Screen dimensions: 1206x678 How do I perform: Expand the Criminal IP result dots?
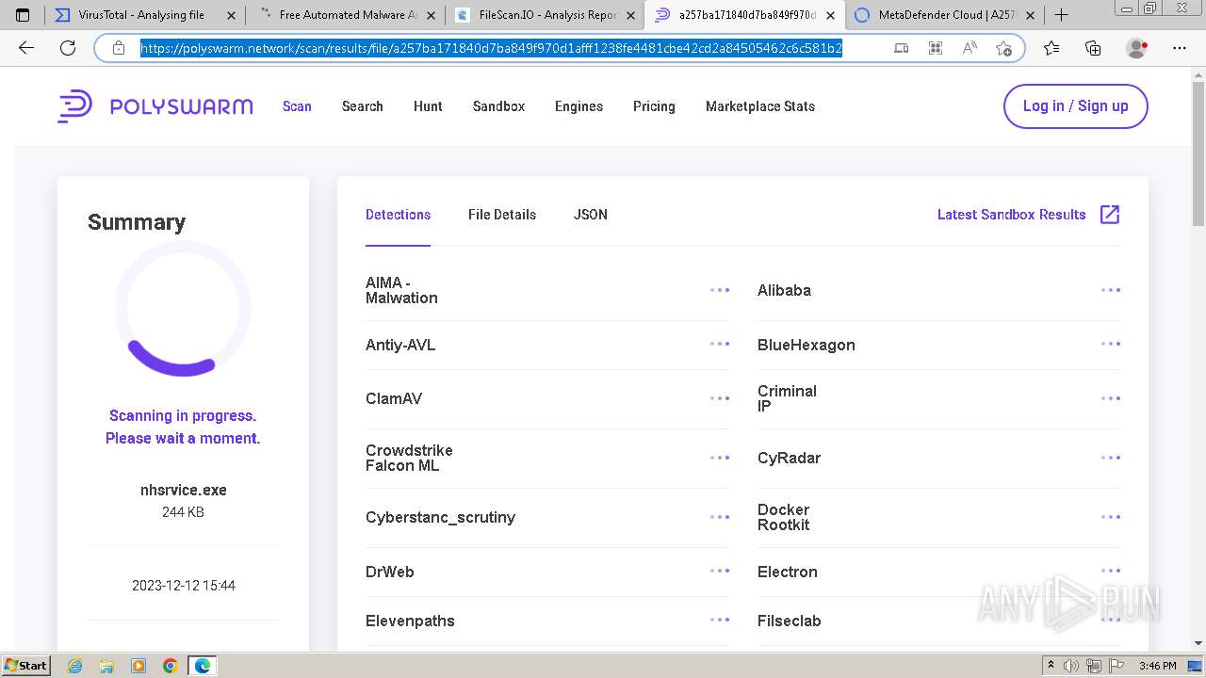1111,398
